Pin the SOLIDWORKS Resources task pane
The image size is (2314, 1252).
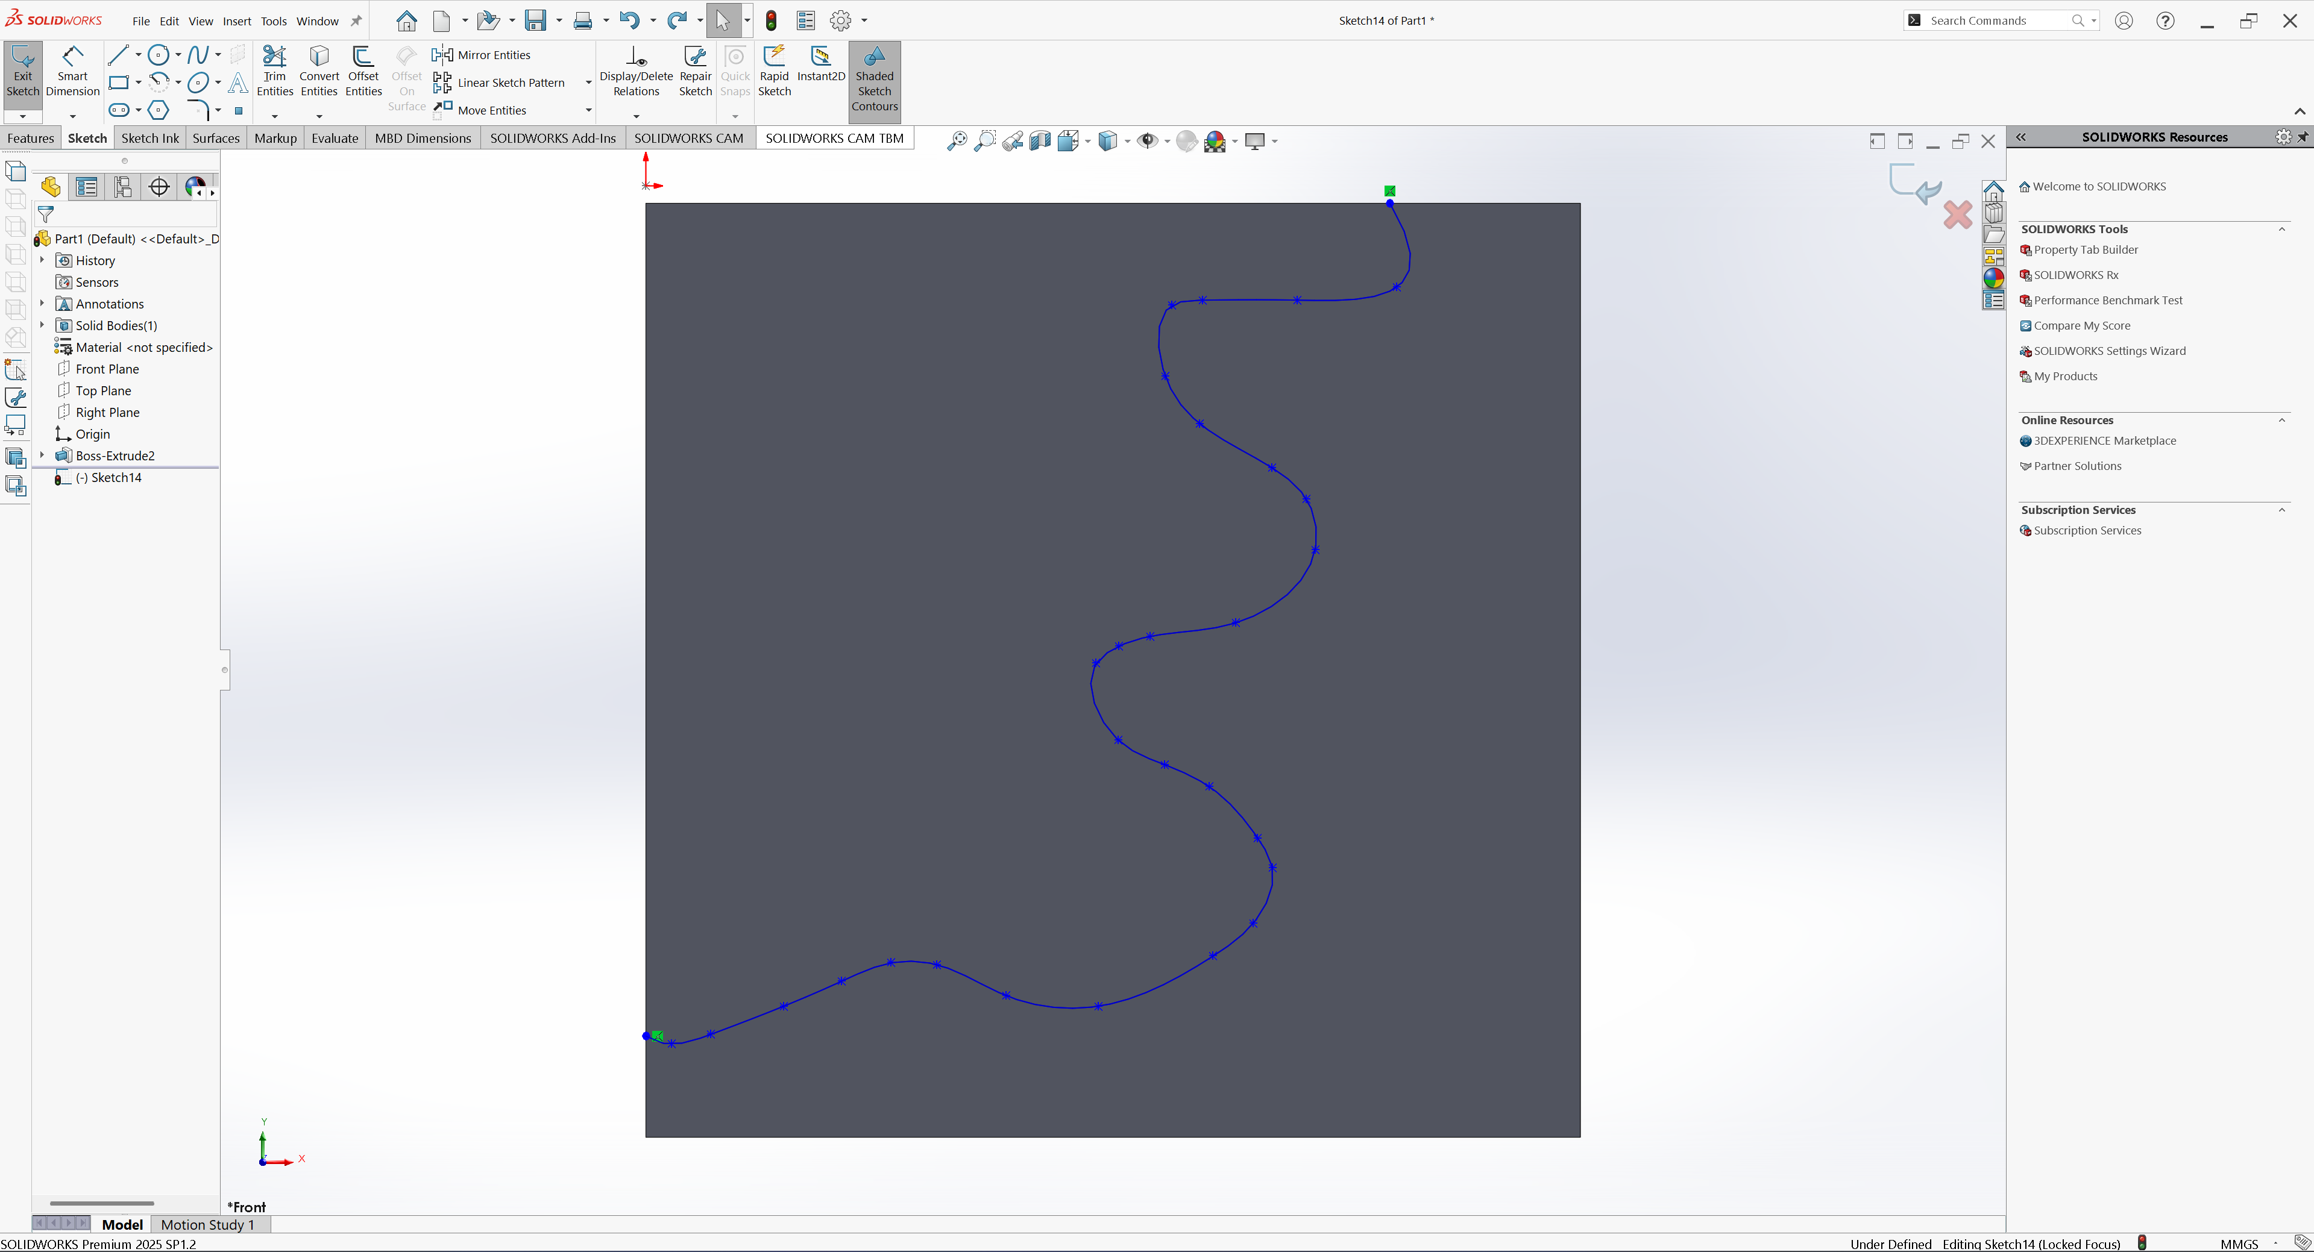2303,137
